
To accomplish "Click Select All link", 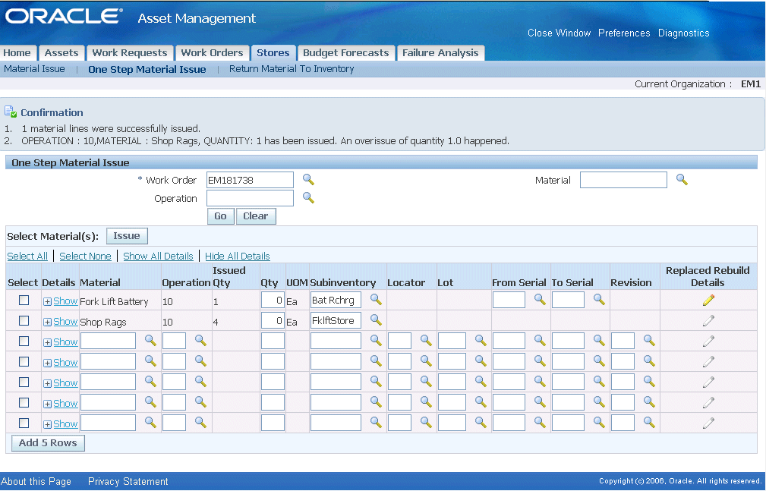I will (x=27, y=256).
